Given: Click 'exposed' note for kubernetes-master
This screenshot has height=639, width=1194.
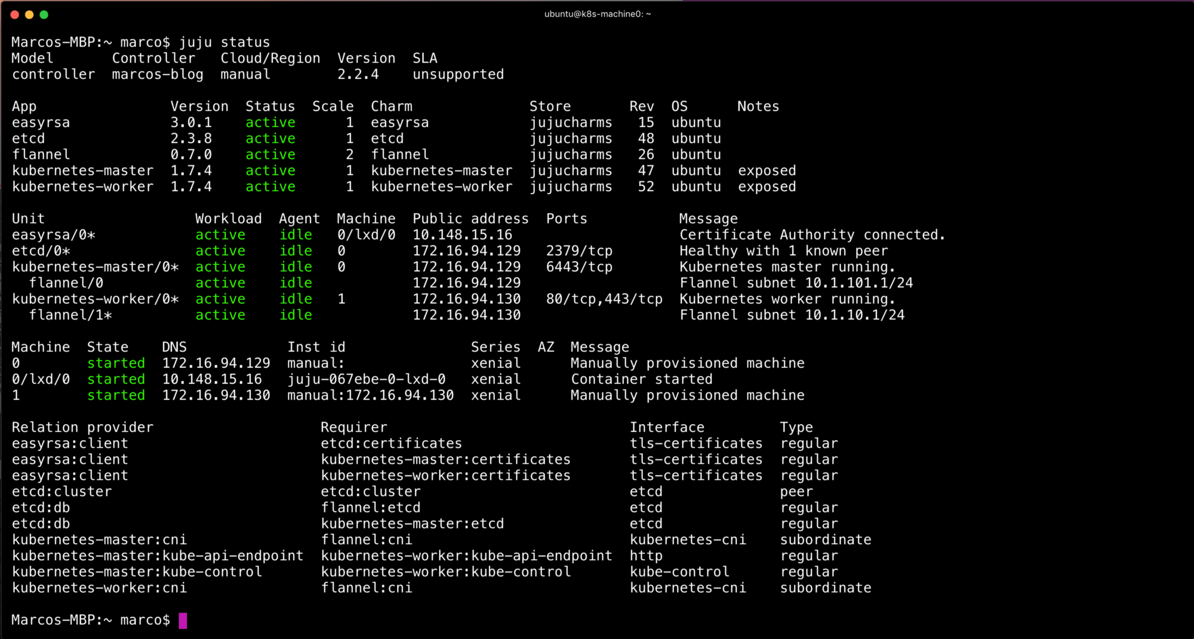Looking at the screenshot, I should tap(767, 171).
